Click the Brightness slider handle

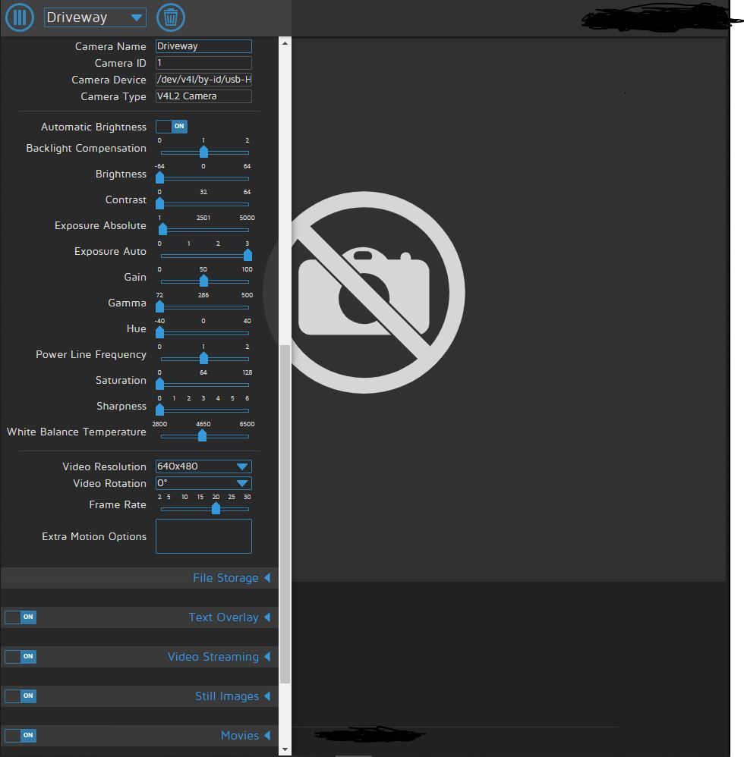[x=159, y=177]
